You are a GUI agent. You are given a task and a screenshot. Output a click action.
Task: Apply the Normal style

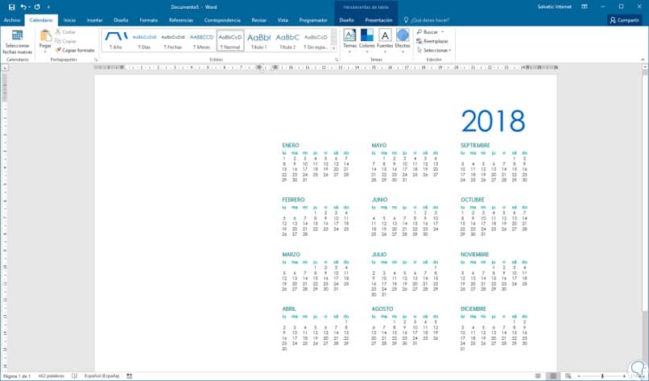[230, 40]
